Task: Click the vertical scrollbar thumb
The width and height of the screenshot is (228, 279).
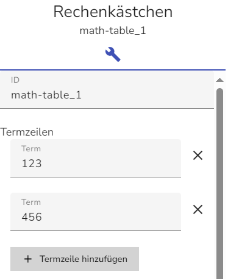Action: [219, 184]
